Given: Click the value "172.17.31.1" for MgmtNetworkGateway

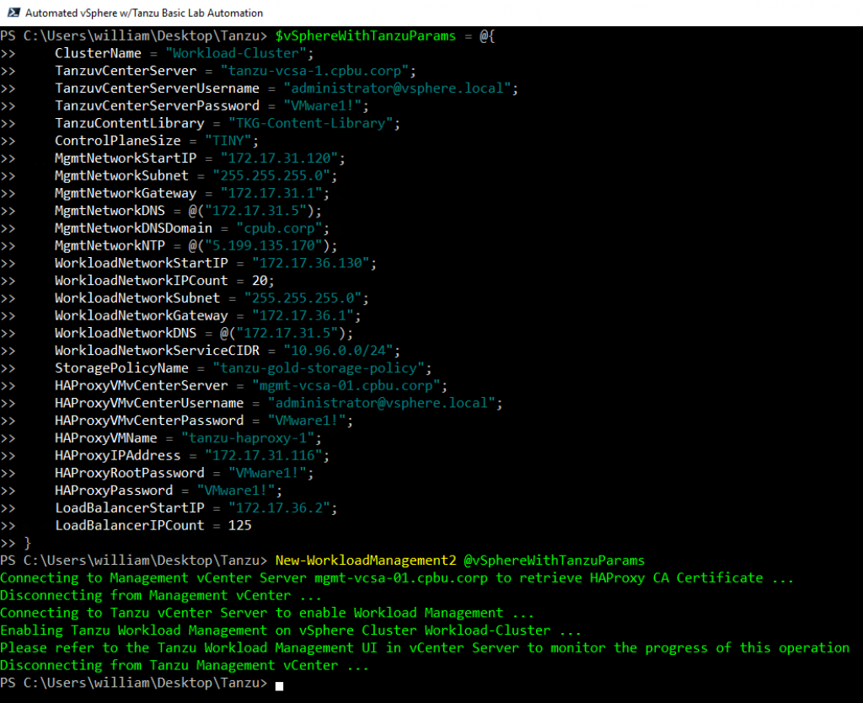Looking at the screenshot, I should 271,193.
